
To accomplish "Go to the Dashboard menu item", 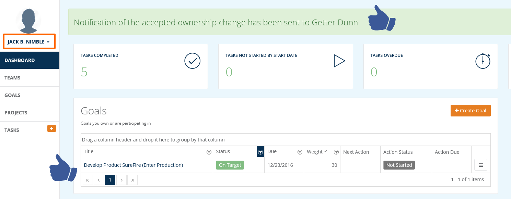I will pyautogui.click(x=30, y=60).
